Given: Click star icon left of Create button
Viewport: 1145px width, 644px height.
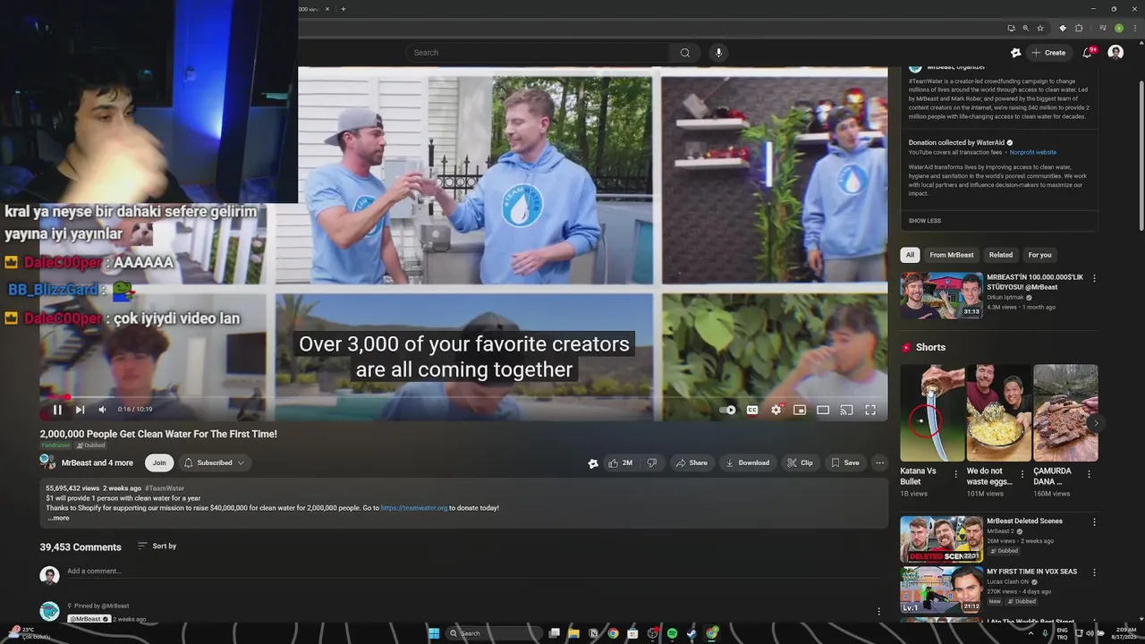Looking at the screenshot, I should tap(1015, 53).
